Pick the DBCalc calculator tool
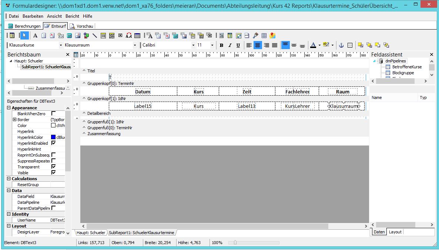 175,35
